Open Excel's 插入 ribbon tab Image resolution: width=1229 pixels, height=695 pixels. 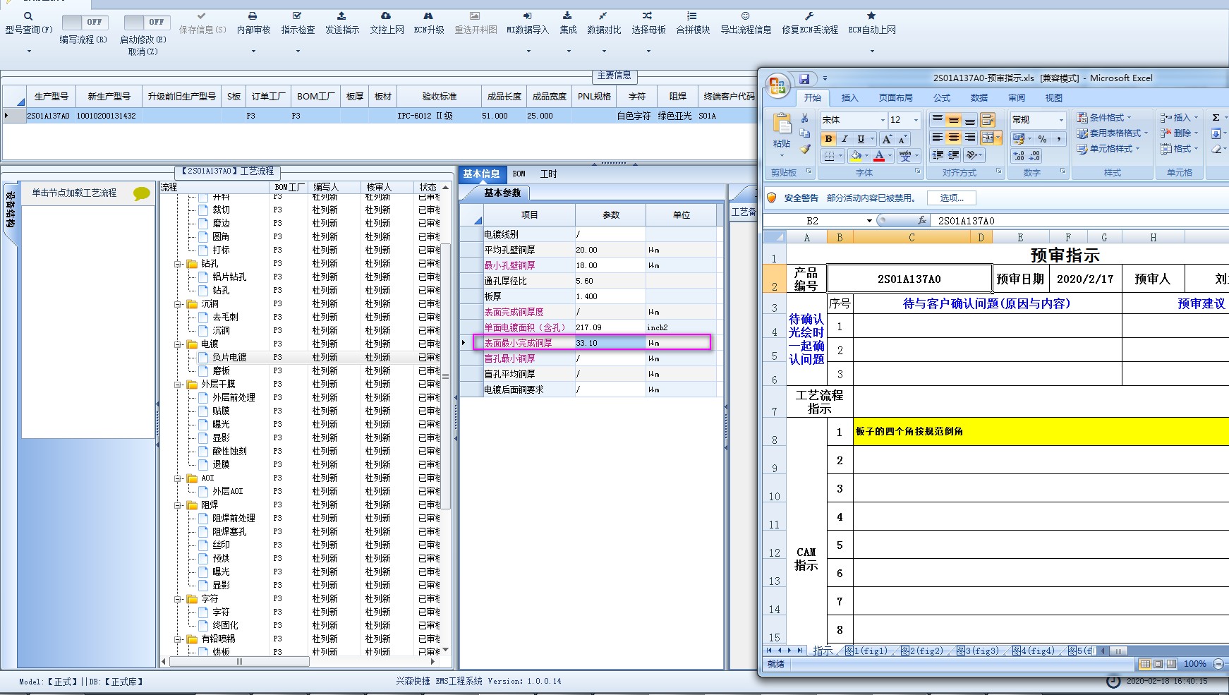pyautogui.click(x=850, y=98)
